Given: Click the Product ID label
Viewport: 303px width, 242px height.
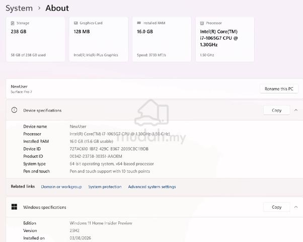Looking at the screenshot, I should (33, 156).
